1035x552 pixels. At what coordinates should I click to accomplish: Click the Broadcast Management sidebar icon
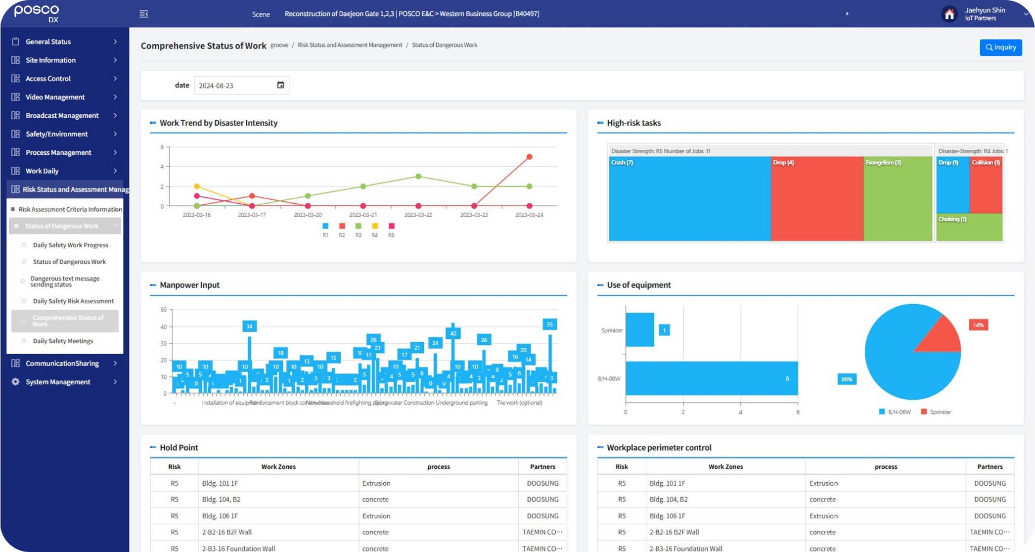pyautogui.click(x=15, y=115)
